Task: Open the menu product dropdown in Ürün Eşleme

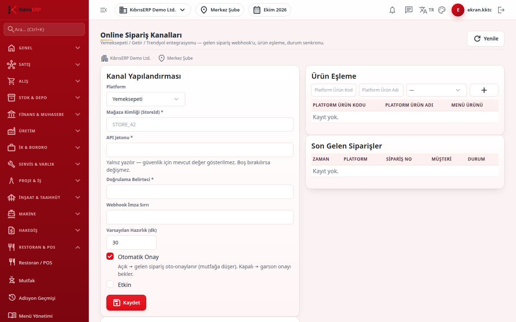Action: (x=436, y=90)
